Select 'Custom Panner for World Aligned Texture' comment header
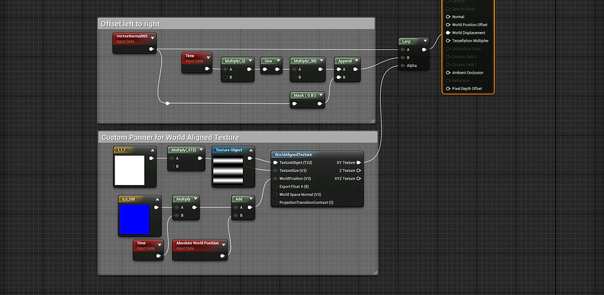The height and width of the screenshot is (295, 604). point(237,137)
